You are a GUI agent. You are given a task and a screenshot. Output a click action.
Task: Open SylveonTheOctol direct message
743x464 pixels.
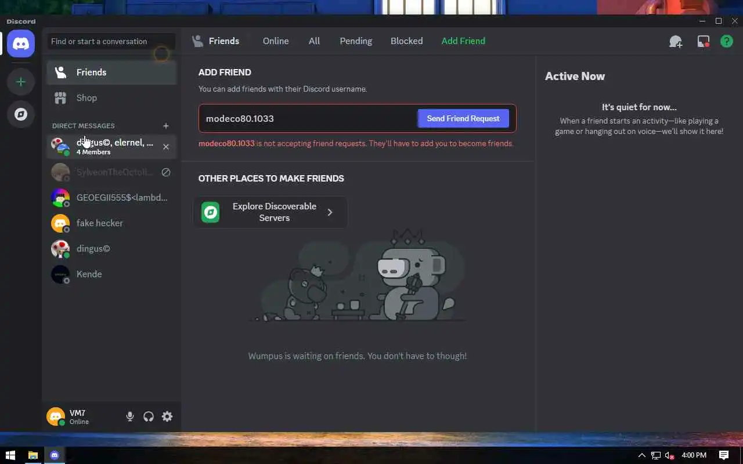111,172
